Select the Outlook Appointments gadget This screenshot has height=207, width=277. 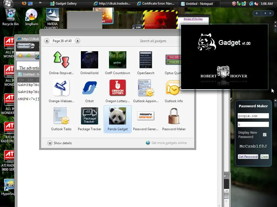tap(146, 88)
